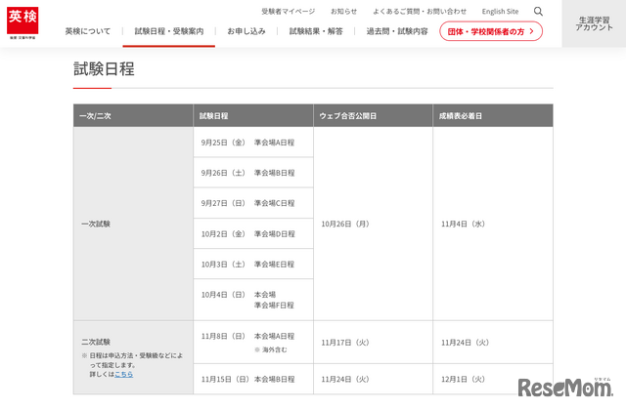Select 9月25日（金）準会場A日程 cell
Screen dimensions: 626x410
click(253, 143)
